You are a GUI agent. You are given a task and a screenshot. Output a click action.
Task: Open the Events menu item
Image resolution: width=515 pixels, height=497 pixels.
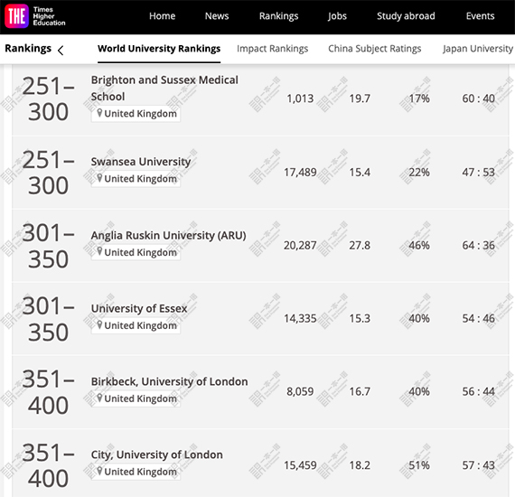pyautogui.click(x=480, y=16)
